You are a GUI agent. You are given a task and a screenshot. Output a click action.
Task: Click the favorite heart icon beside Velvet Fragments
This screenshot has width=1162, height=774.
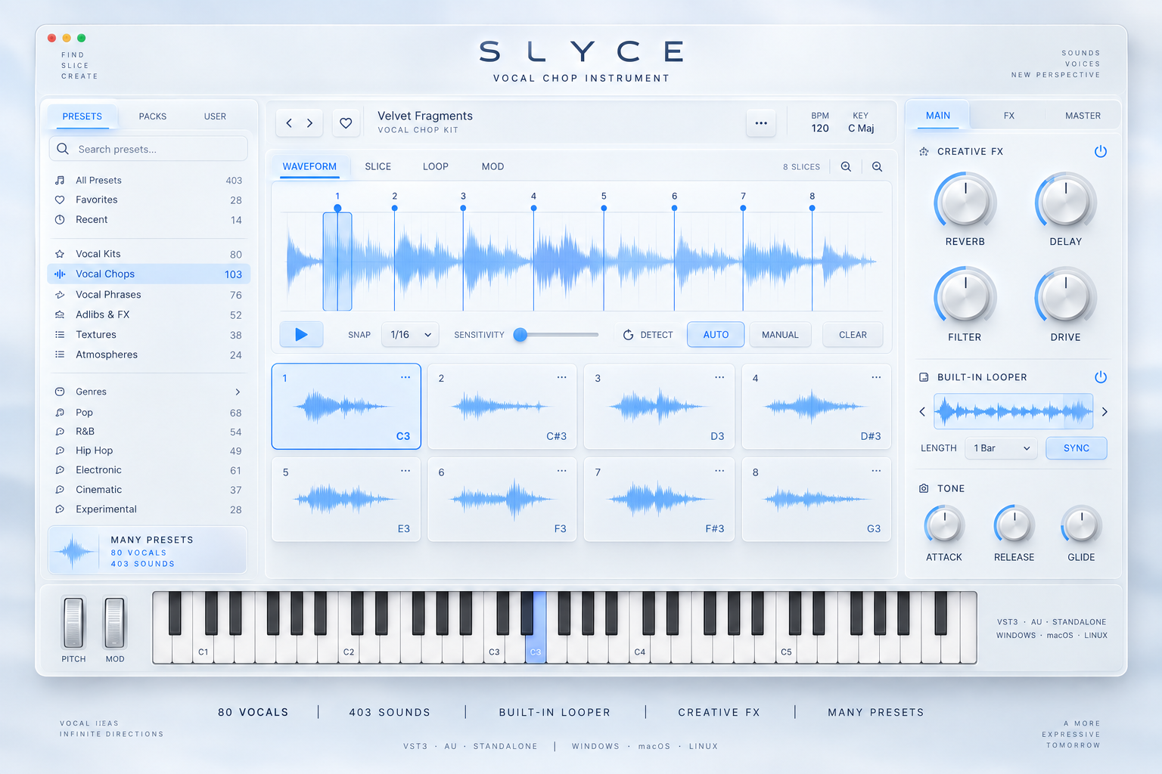[x=346, y=123]
